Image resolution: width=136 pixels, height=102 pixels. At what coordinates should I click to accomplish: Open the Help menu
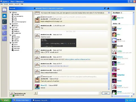point(22,4)
